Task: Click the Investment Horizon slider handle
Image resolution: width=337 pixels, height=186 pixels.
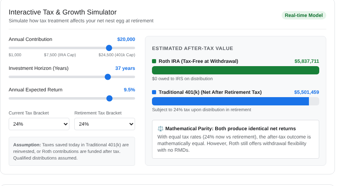Action: (x=108, y=77)
